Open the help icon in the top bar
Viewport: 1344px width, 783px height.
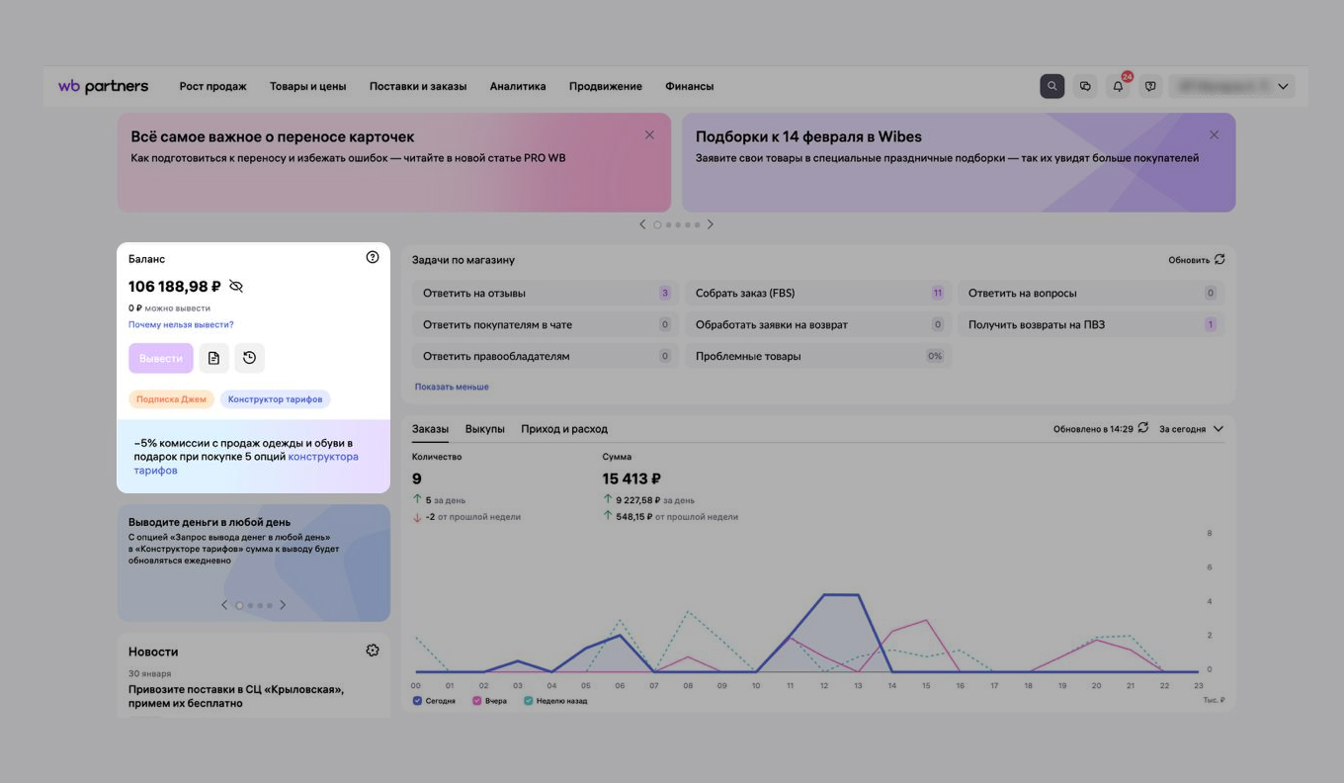click(x=1150, y=86)
